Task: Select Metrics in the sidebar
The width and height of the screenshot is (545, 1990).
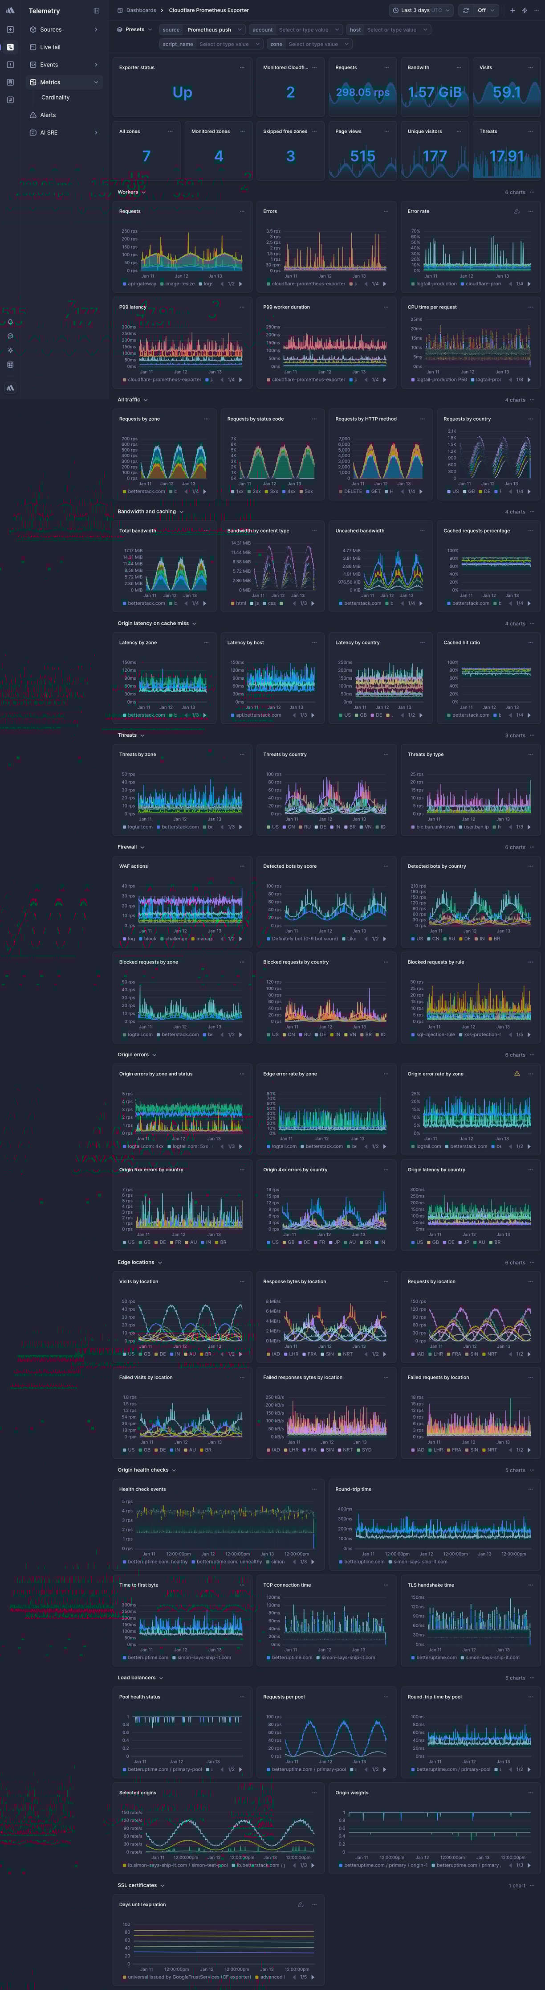Action: point(64,82)
